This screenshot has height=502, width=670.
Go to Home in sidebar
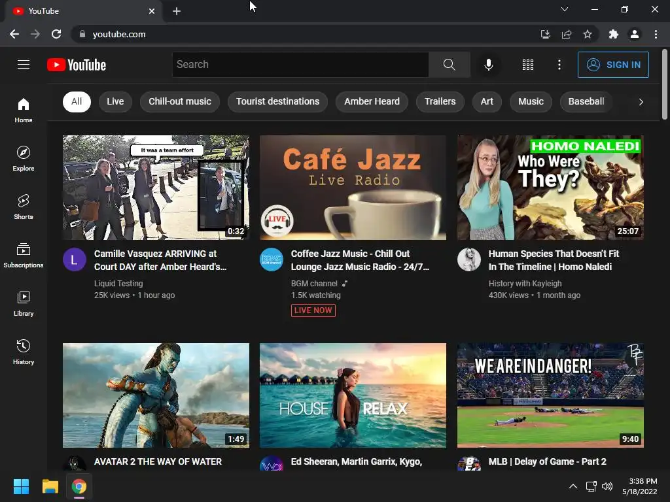pyautogui.click(x=24, y=110)
